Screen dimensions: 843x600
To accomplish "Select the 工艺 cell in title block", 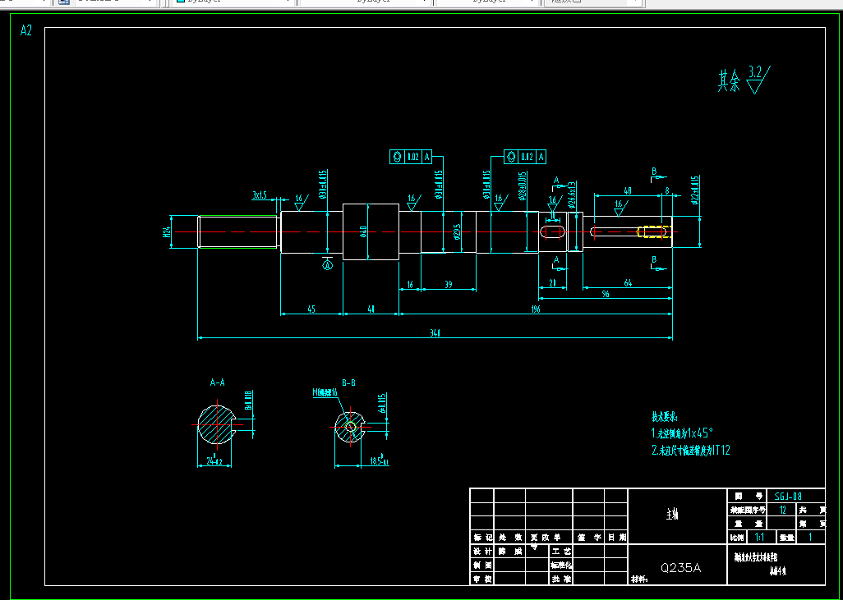I will pyautogui.click(x=561, y=551).
